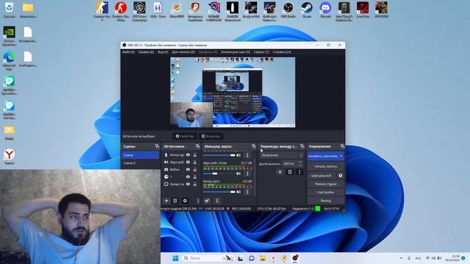Lock the Микр./доп source
This screenshot has width=470, height=264.
(x=195, y=155)
